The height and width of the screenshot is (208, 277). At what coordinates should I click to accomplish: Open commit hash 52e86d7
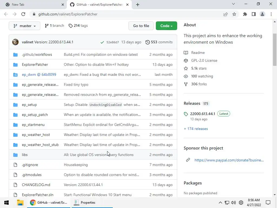(x=113, y=42)
